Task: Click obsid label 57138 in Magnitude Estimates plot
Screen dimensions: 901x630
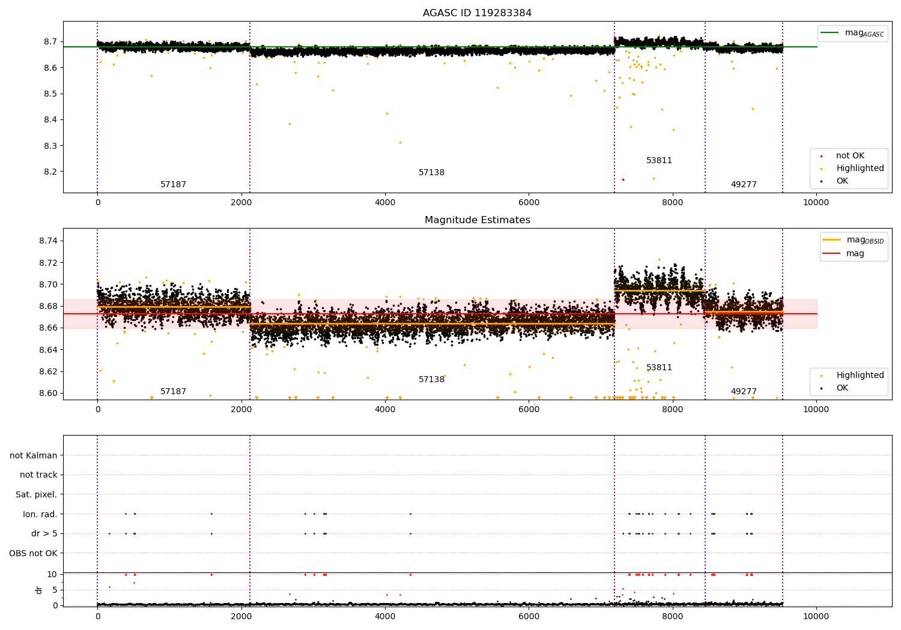Action: 431,380
